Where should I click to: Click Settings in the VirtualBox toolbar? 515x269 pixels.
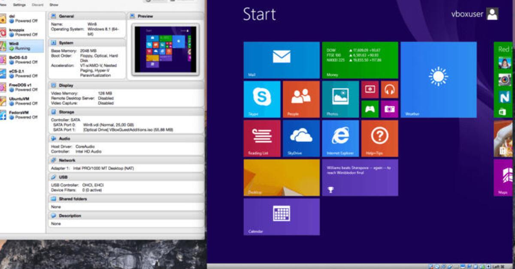pos(19,5)
